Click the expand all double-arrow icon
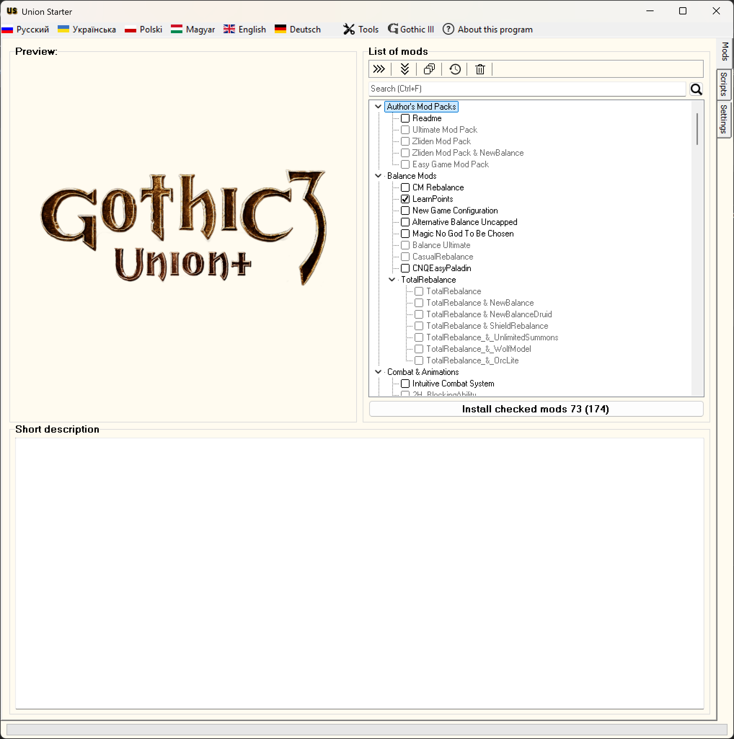The height and width of the screenshot is (739, 734). pos(379,69)
